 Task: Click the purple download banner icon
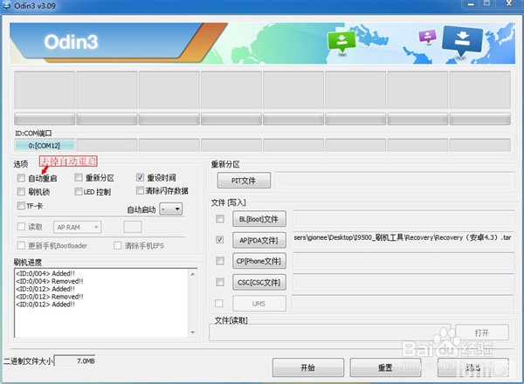(428, 36)
